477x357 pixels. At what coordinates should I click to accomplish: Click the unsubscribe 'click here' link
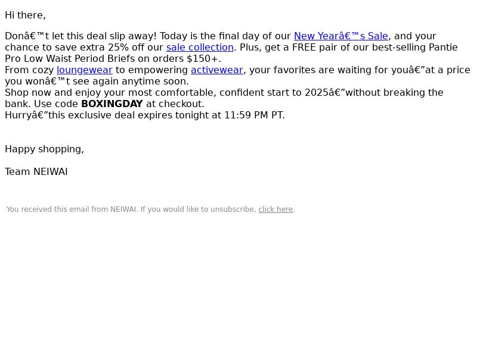click(x=275, y=209)
